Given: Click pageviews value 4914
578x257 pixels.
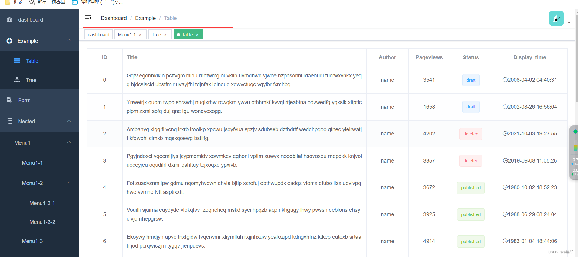Looking at the screenshot, I should pos(429,241).
